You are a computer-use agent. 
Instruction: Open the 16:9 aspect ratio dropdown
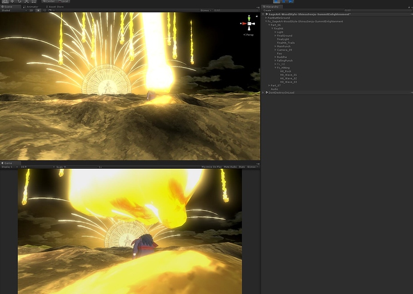[37, 166]
